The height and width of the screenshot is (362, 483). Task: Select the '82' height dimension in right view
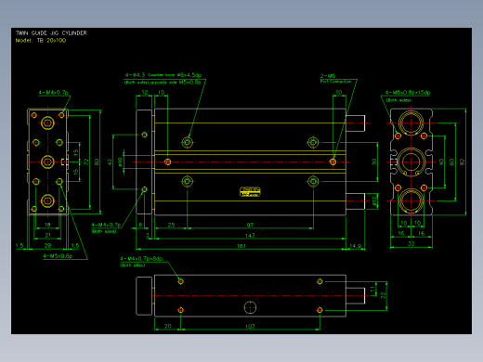pyautogui.click(x=463, y=162)
